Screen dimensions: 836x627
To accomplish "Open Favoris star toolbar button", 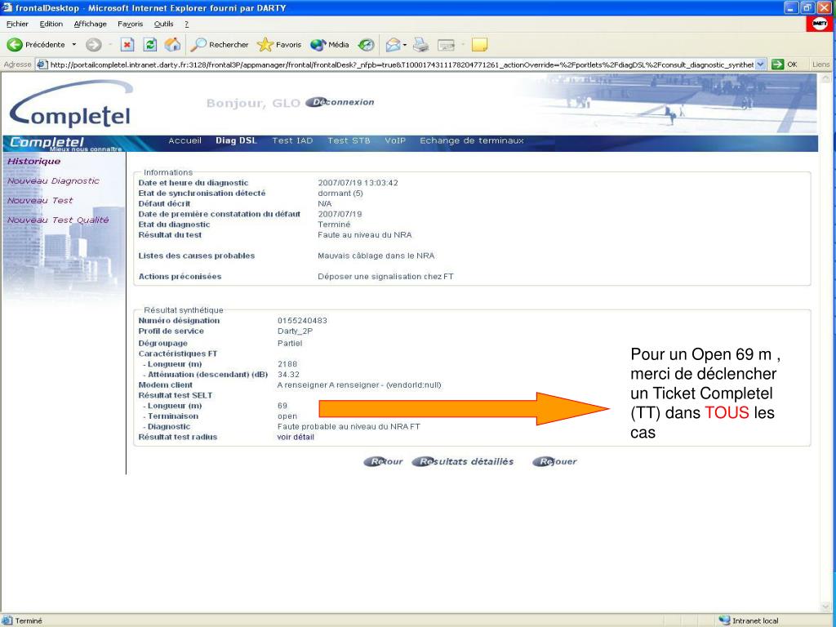I will click(x=279, y=45).
